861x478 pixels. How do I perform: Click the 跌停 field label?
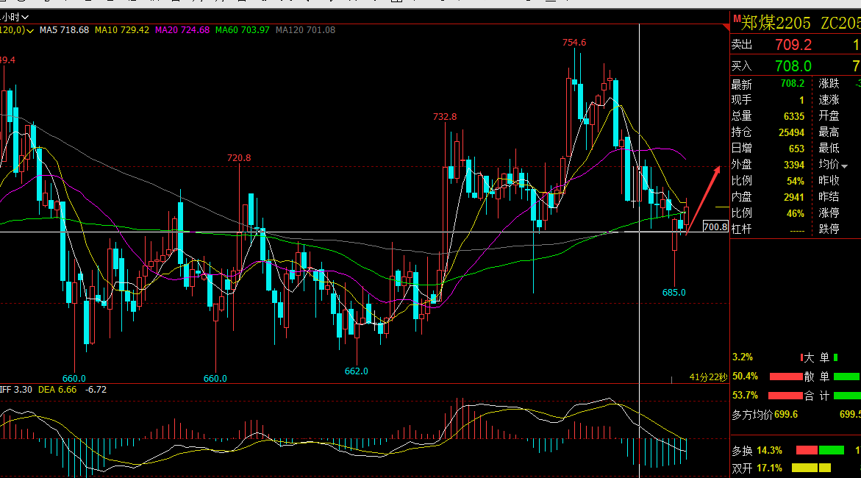pyautogui.click(x=829, y=229)
